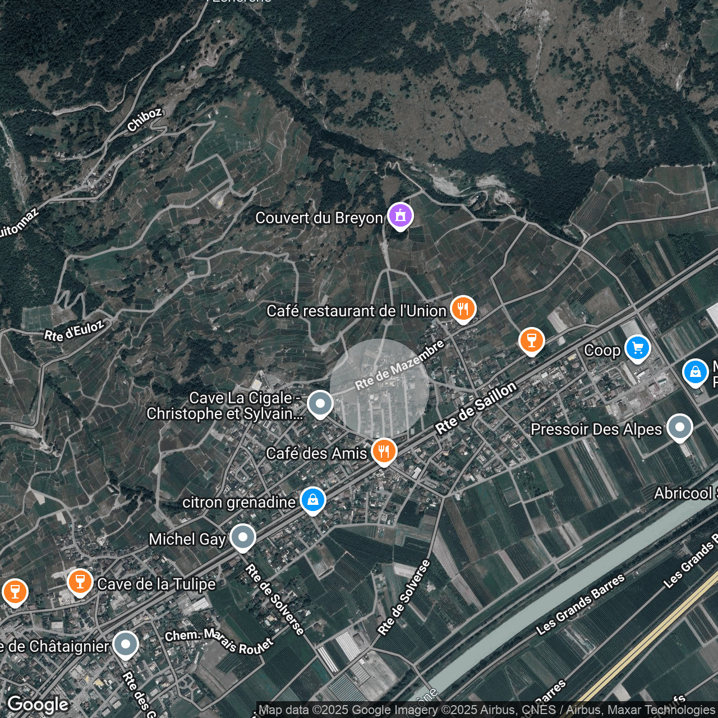This screenshot has height=718, width=718.
Task: Click the Cave de la Tulipe wine marker
Action: 80,582
